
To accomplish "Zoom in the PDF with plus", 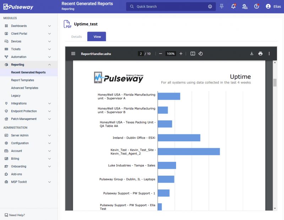I will coord(181,54).
